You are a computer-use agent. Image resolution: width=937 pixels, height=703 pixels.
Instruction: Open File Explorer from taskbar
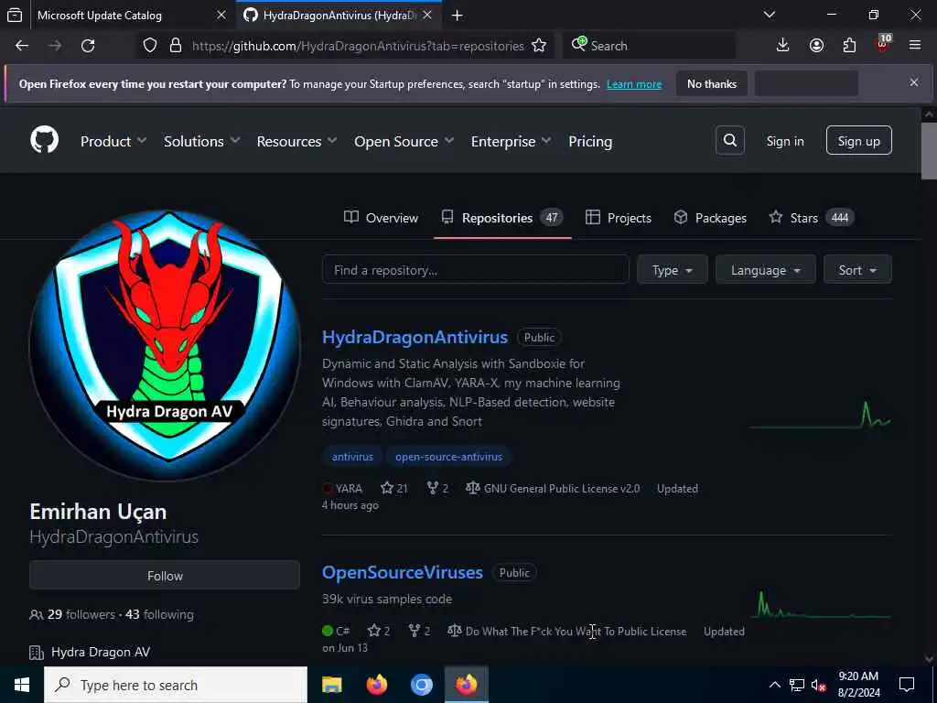331,685
